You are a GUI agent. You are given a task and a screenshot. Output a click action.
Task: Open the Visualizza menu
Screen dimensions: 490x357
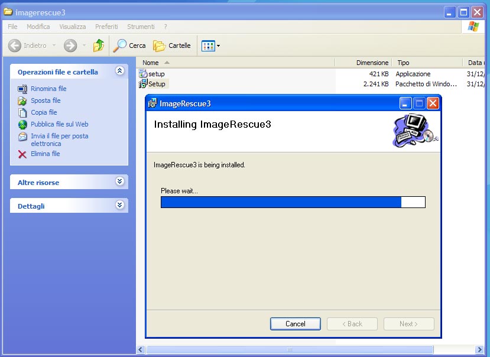73,27
